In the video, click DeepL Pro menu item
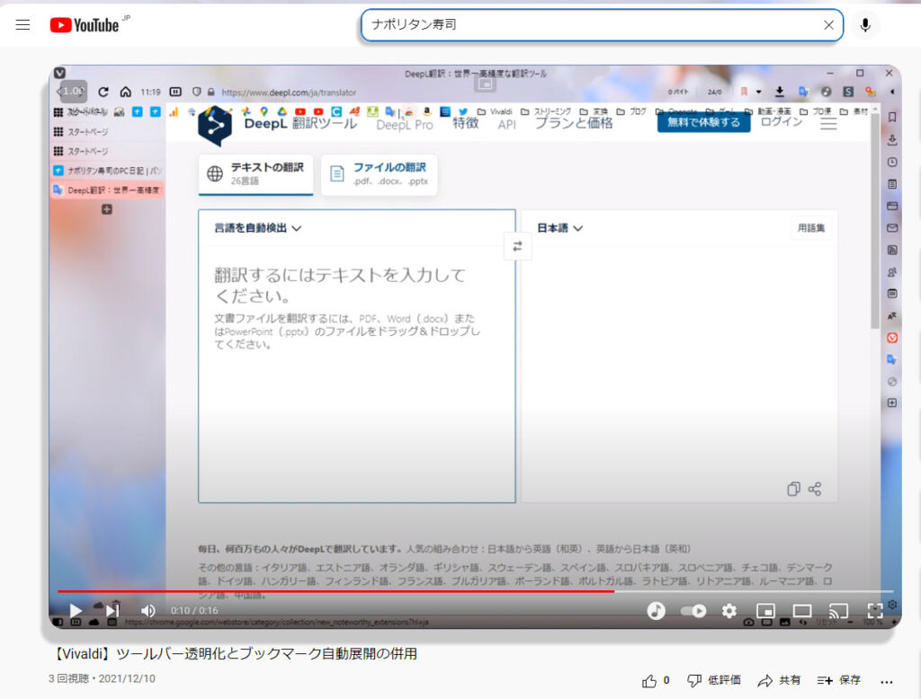 click(404, 124)
